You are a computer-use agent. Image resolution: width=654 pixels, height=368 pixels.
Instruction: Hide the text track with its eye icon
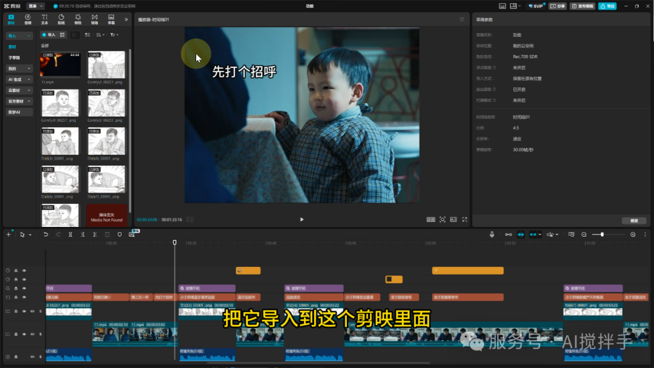point(24,297)
